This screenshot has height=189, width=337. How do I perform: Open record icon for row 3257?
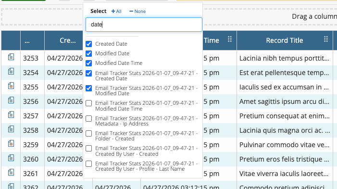pos(11,114)
